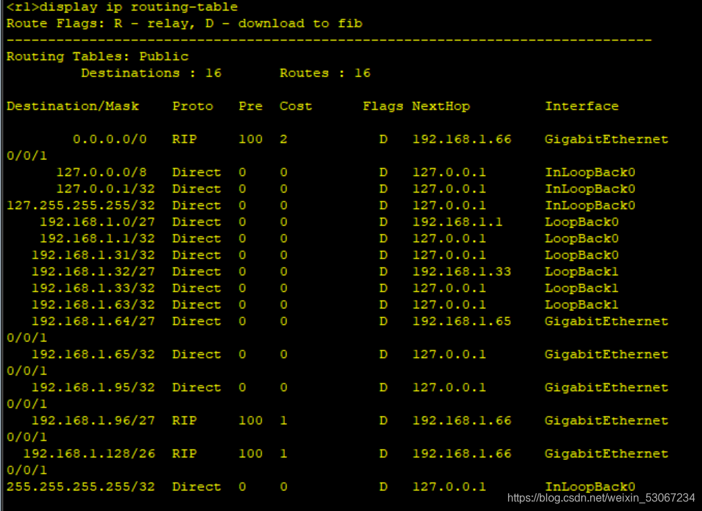Click next hop 192.168.1.1 in the 192.168.1.0/27 row
This screenshot has width=702, height=511.
tap(458, 222)
